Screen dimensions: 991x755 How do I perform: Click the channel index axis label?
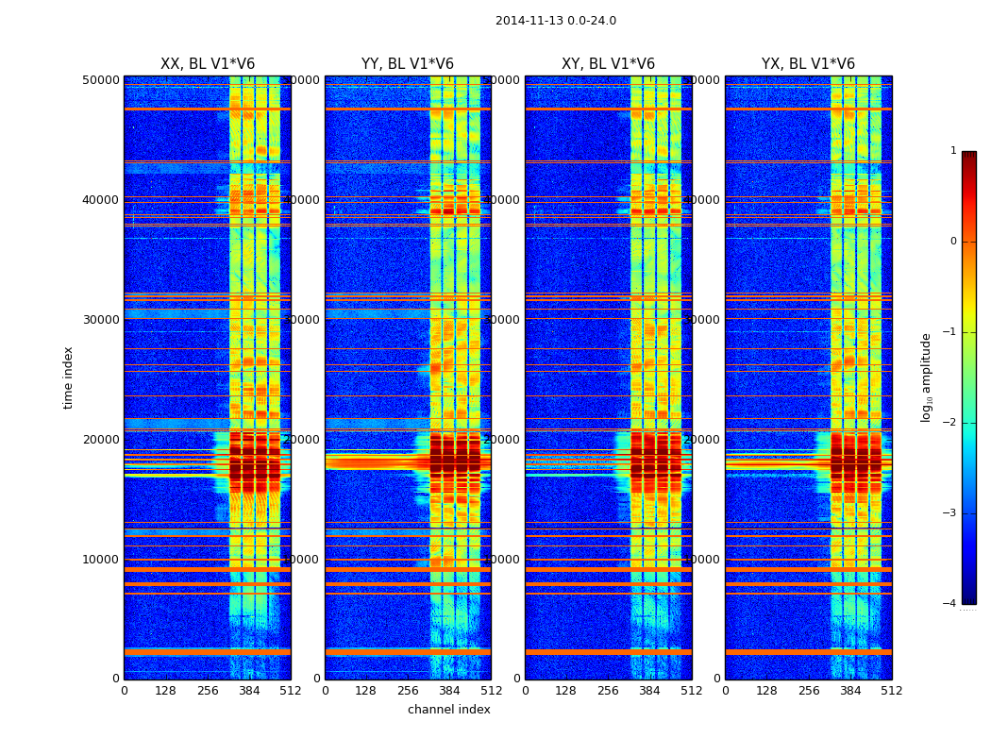point(448,710)
